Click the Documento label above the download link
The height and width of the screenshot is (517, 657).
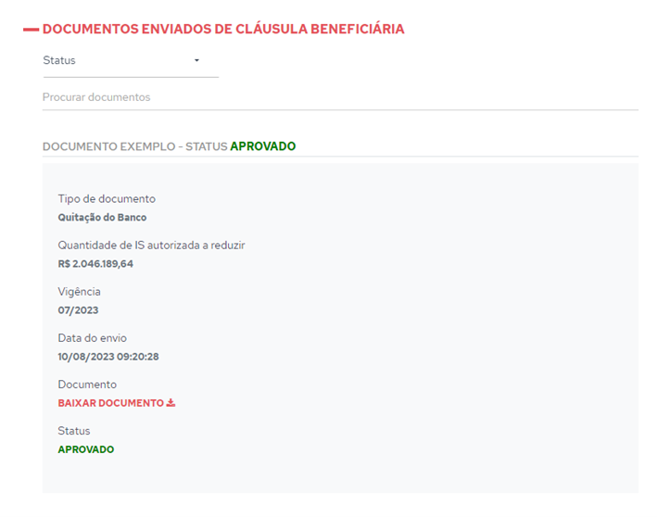pos(87,385)
